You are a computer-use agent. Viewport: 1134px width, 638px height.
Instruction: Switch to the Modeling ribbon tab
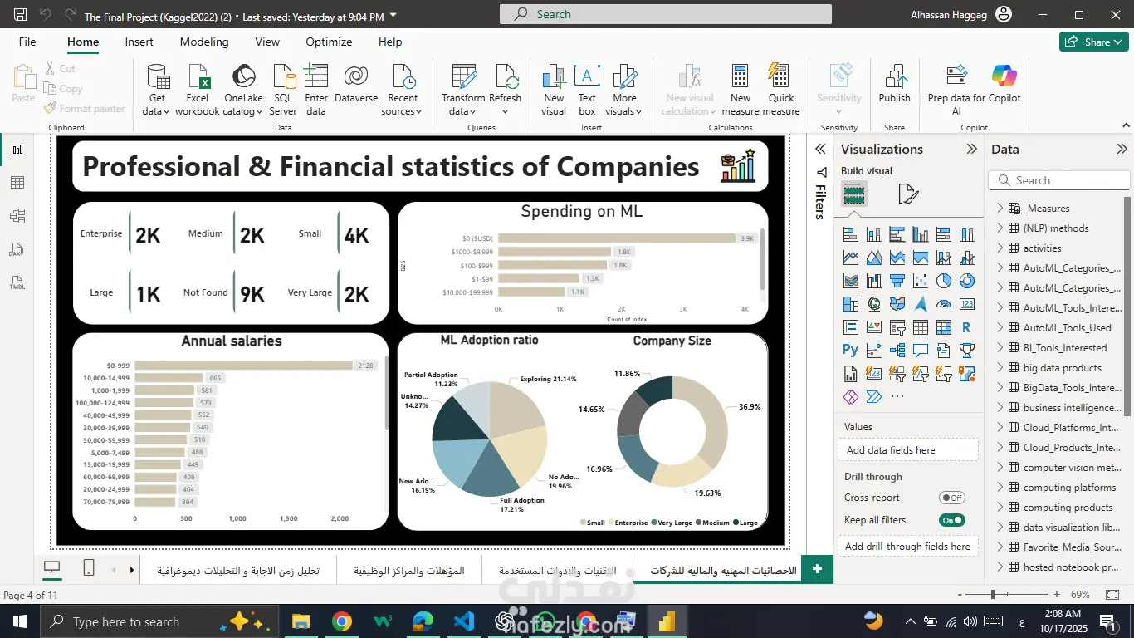pyautogui.click(x=204, y=42)
